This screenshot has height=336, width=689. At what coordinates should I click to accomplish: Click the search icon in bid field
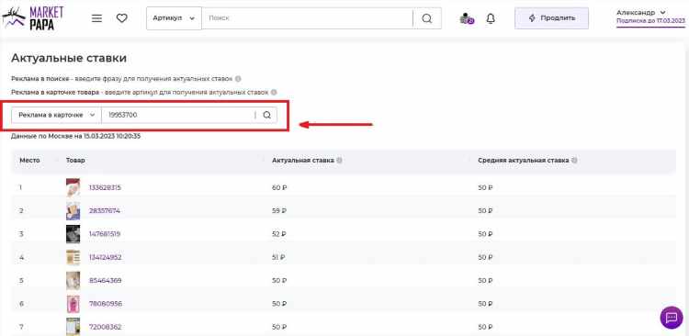pyautogui.click(x=266, y=115)
